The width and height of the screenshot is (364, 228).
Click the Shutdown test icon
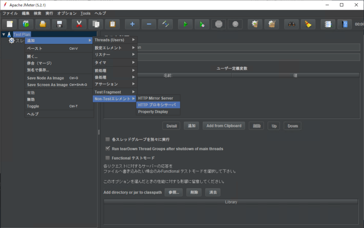point(235,24)
